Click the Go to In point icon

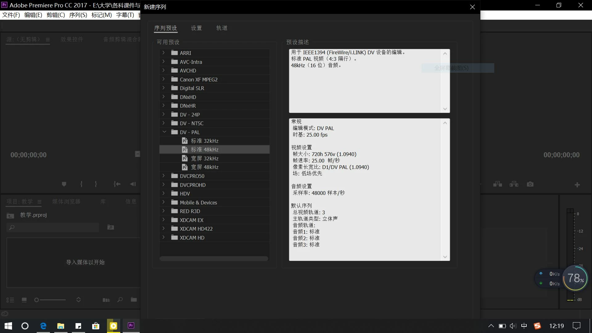[117, 184]
